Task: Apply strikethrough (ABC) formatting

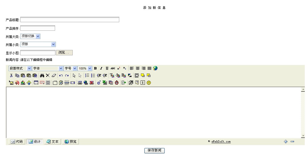Action: (113, 68)
